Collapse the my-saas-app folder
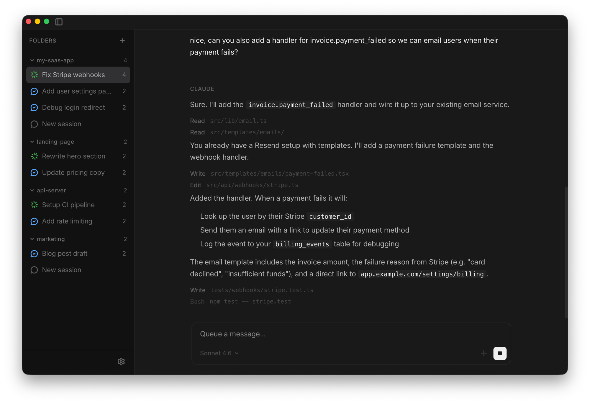This screenshot has height=404, width=590. [32, 60]
